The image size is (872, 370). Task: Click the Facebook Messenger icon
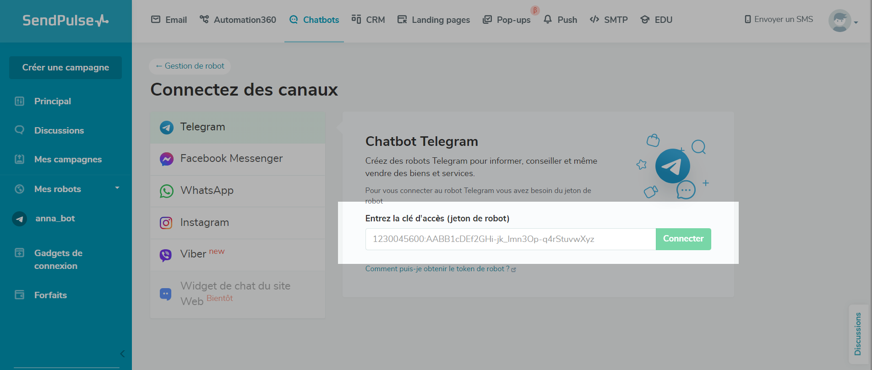(x=166, y=159)
